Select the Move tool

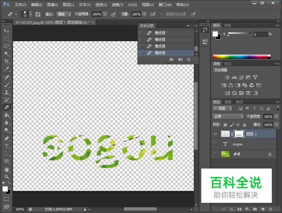(7, 31)
